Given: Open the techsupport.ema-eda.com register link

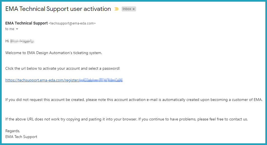Looking at the screenshot, I should (x=42, y=80).
